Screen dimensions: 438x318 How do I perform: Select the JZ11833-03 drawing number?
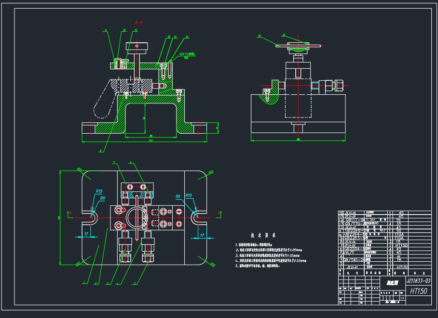(x=418, y=280)
